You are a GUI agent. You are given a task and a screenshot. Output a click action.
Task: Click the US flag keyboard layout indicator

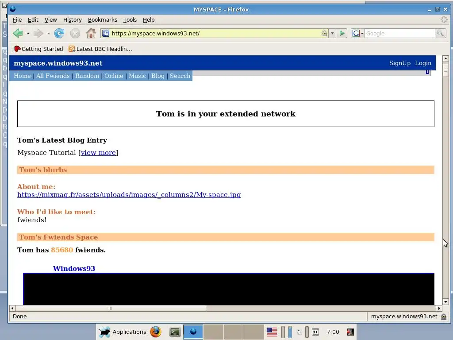click(272, 332)
